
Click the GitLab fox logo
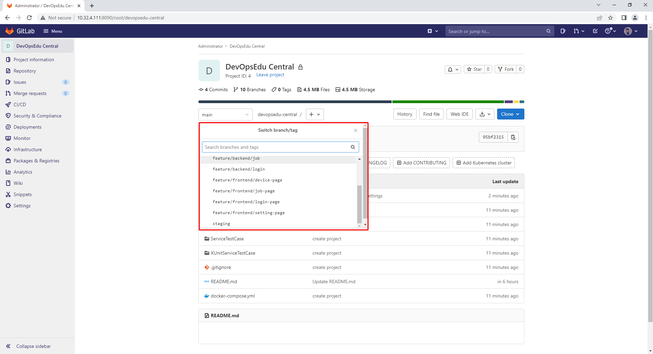[x=10, y=31]
